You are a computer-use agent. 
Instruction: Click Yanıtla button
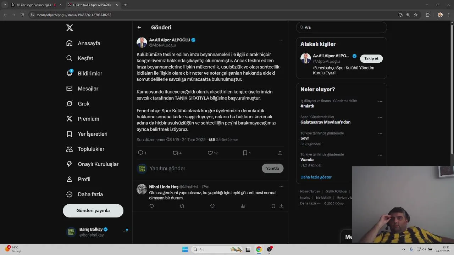272,168
